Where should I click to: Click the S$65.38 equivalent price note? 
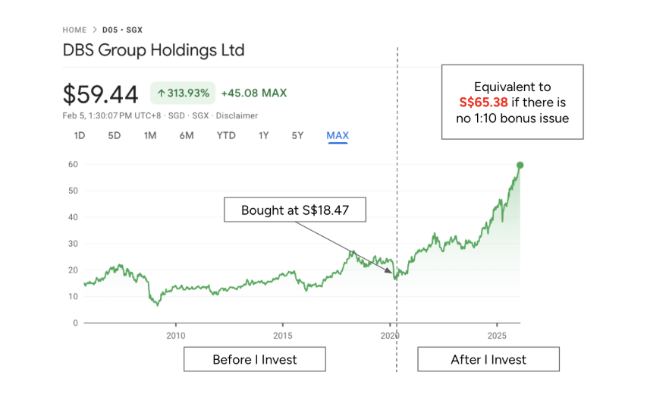pos(513,102)
